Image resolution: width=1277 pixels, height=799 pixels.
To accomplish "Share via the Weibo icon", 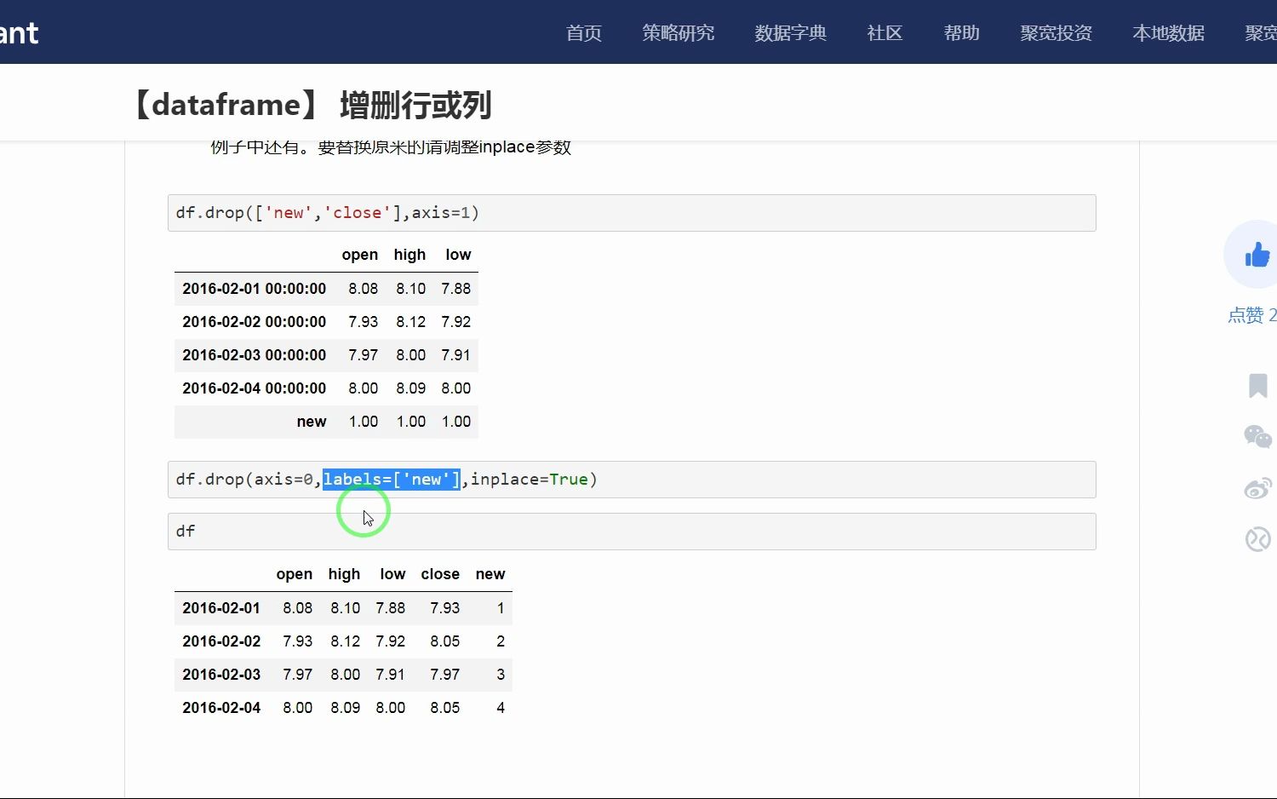I will [x=1257, y=488].
